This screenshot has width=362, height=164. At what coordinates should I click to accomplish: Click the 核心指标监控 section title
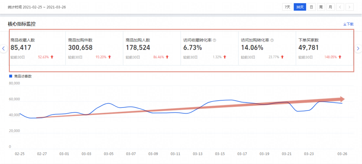click(21, 24)
